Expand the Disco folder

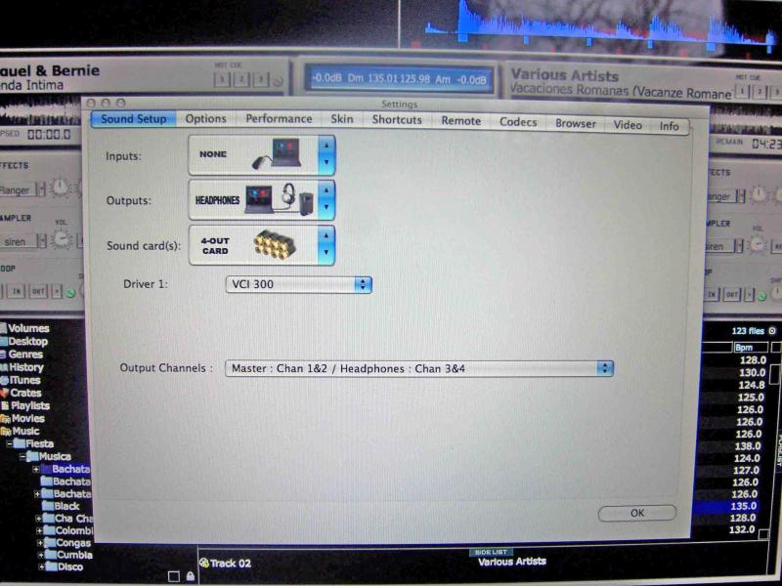pos(41,566)
